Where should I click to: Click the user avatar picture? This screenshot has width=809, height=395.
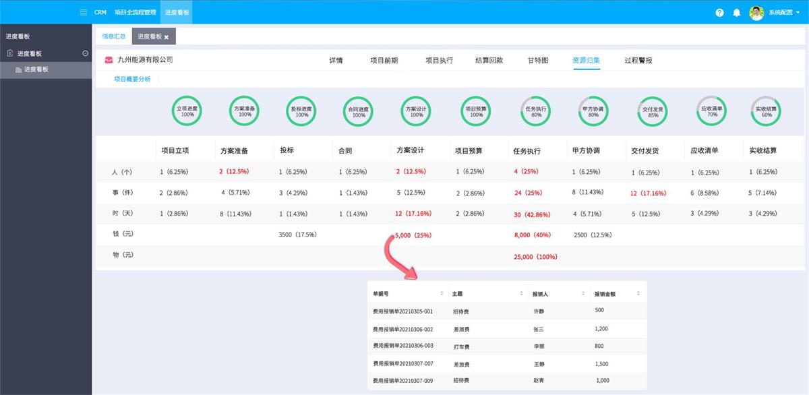tap(756, 13)
